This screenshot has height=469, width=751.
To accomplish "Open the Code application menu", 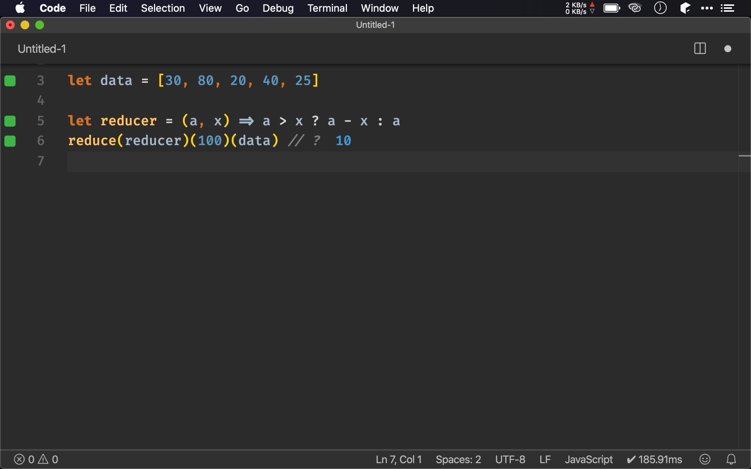I will [52, 8].
